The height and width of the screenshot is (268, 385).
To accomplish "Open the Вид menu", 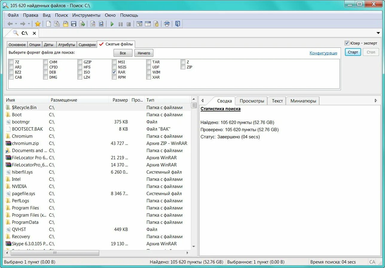I will (x=47, y=15).
